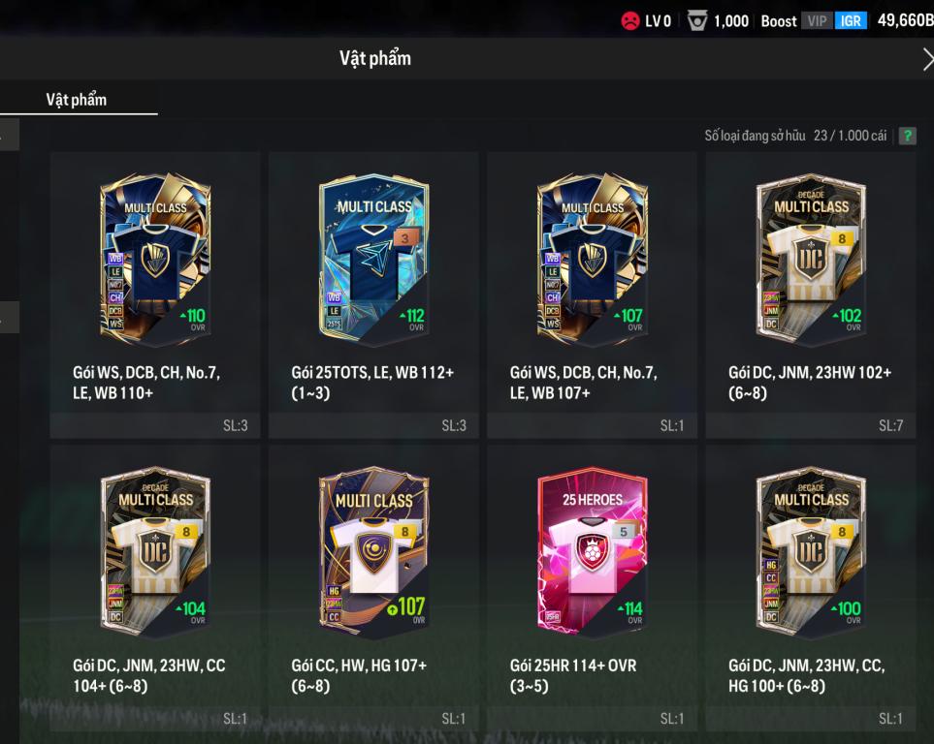
Task: Select the Multi Class 107+ navy pack card
Action: [592, 295]
